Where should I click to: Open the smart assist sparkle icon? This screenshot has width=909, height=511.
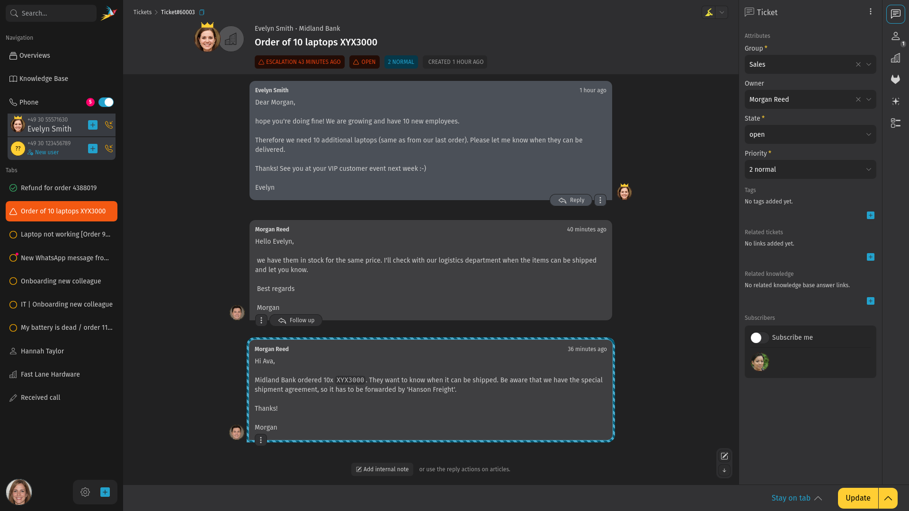tap(895, 101)
